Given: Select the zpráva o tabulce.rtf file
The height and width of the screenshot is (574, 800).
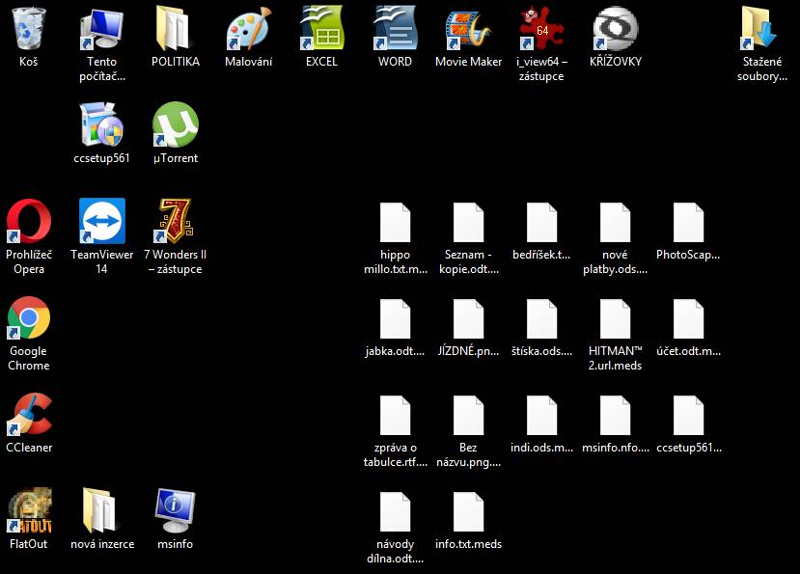Looking at the screenshot, I should tap(395, 416).
